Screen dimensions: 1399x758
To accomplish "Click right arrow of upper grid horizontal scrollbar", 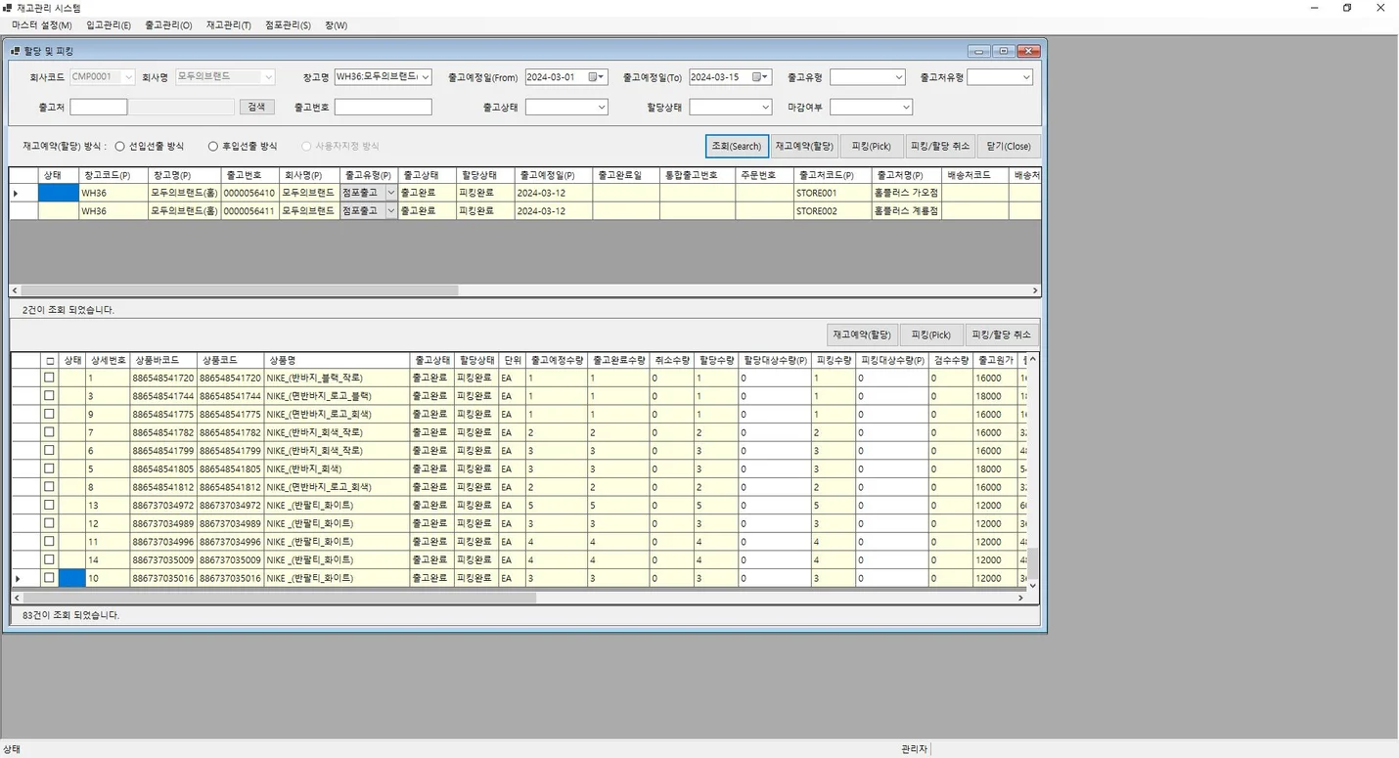I will pyautogui.click(x=1035, y=290).
